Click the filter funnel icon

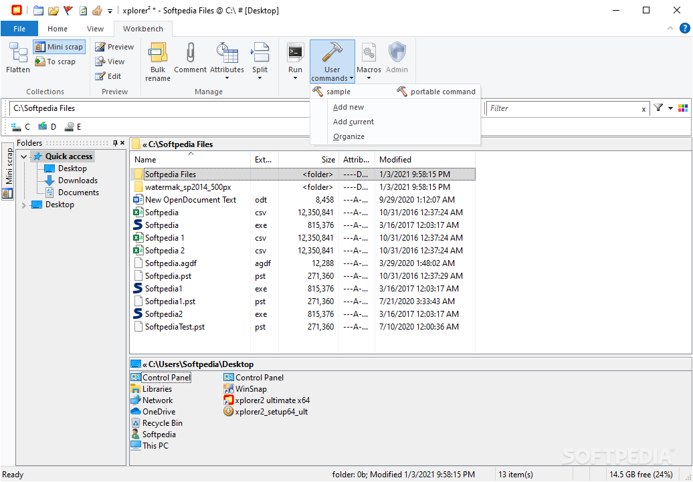pyautogui.click(x=658, y=108)
